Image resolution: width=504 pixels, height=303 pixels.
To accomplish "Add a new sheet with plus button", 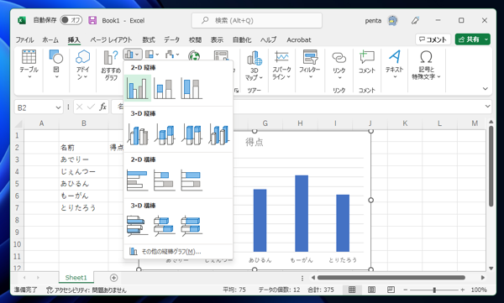I will point(113,277).
